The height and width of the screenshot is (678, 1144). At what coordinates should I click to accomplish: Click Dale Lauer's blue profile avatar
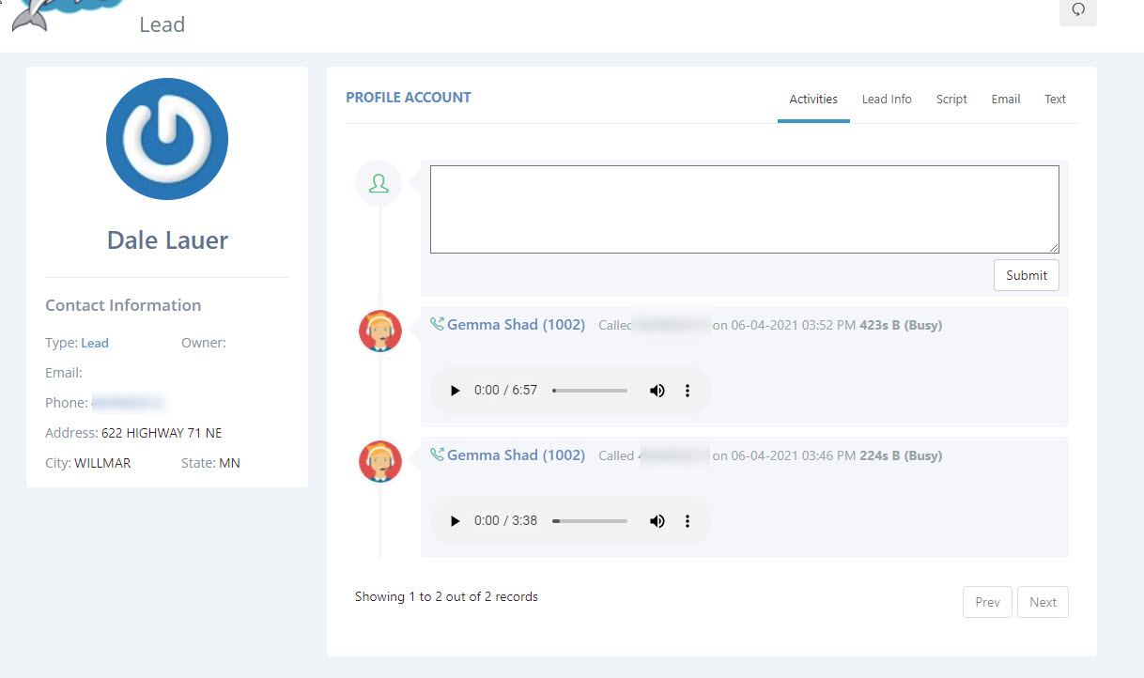167,139
